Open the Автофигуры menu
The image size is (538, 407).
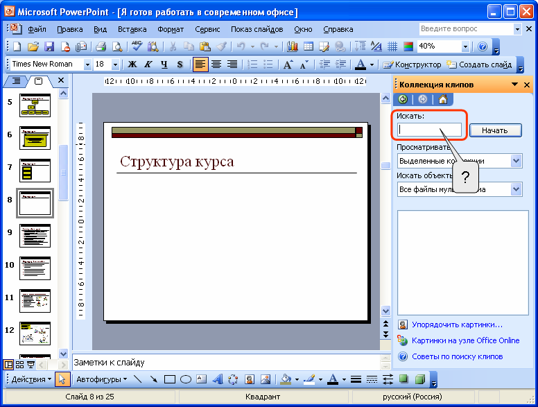coord(101,379)
